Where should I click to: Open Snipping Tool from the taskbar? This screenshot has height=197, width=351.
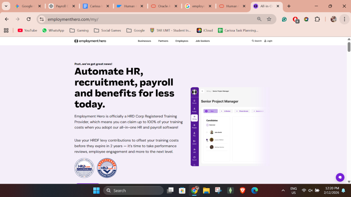(x=218, y=191)
